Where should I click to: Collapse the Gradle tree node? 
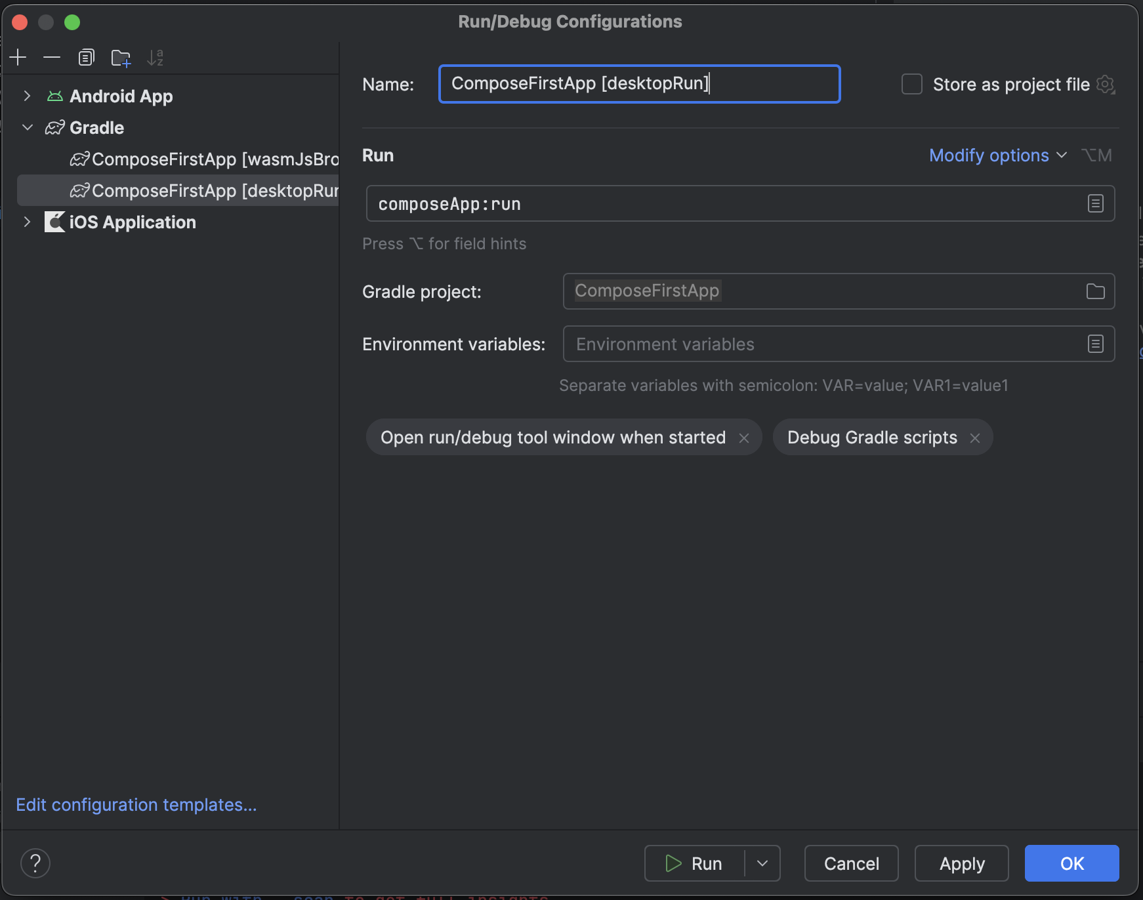[x=27, y=127]
